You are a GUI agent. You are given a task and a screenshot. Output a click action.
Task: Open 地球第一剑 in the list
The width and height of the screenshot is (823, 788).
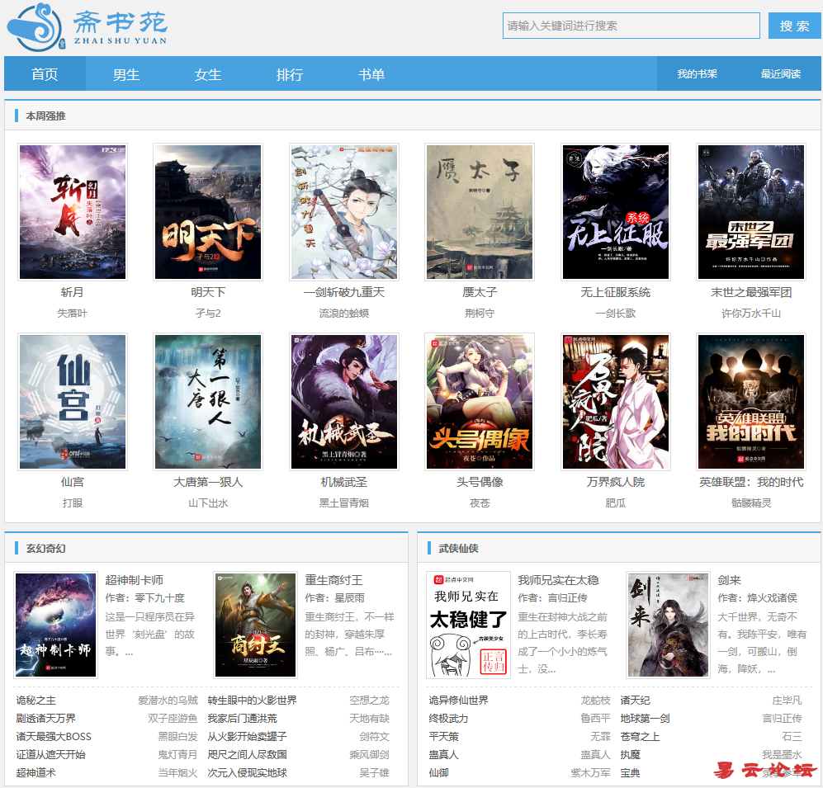[645, 718]
